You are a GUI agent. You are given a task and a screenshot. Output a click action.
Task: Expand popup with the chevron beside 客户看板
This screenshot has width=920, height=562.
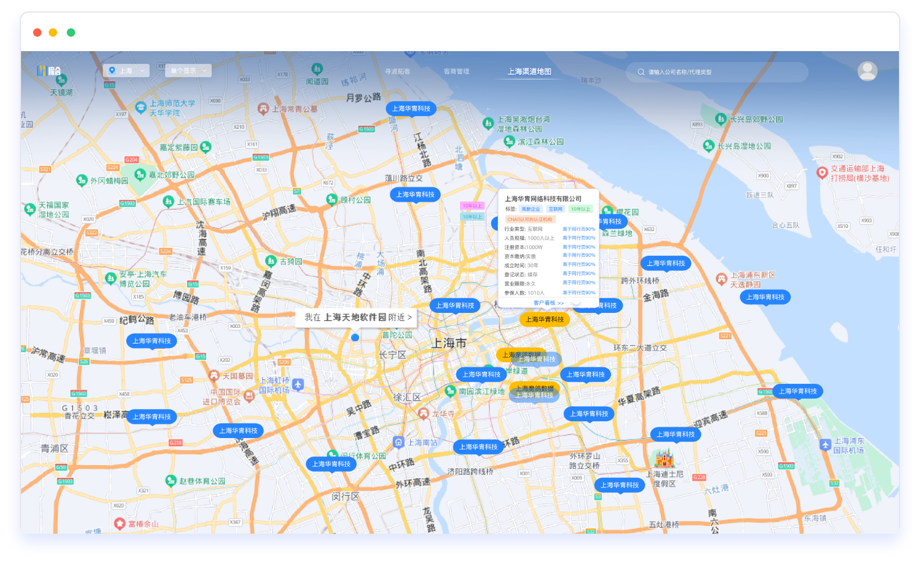point(575,303)
